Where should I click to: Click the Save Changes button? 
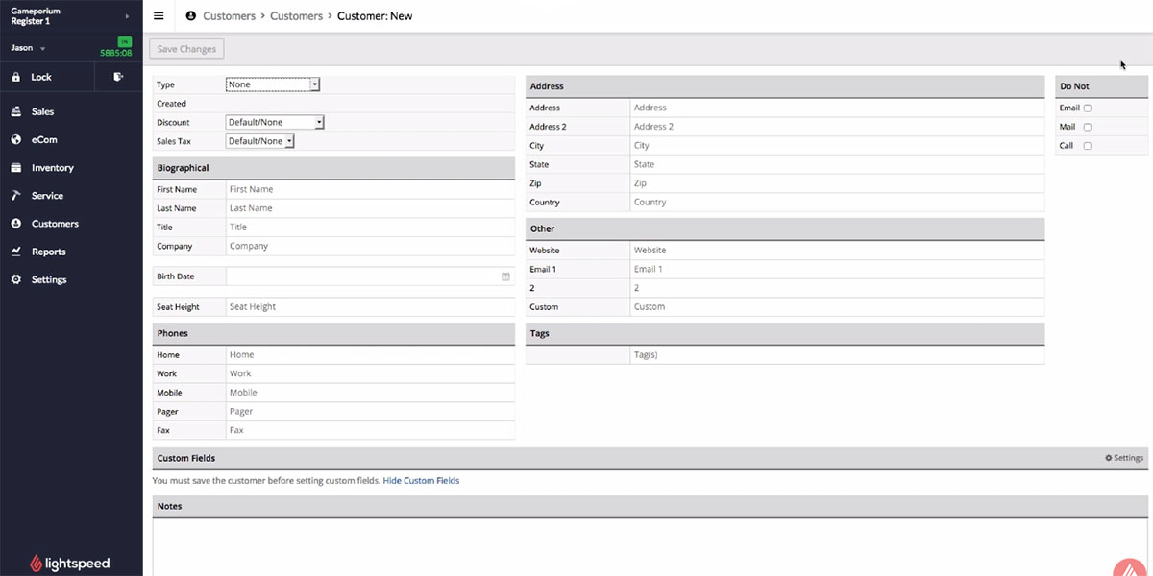click(187, 49)
